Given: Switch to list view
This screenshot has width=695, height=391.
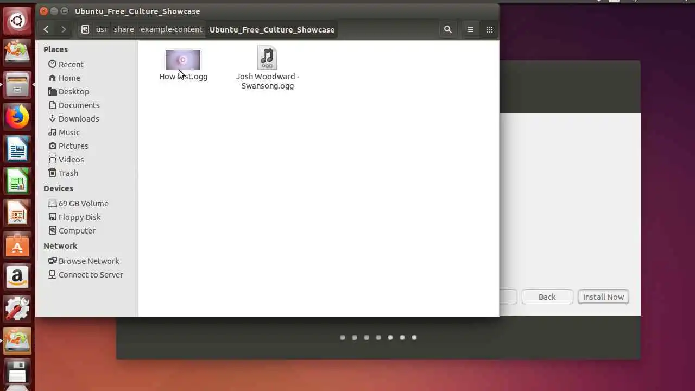Looking at the screenshot, I should [x=471, y=29].
